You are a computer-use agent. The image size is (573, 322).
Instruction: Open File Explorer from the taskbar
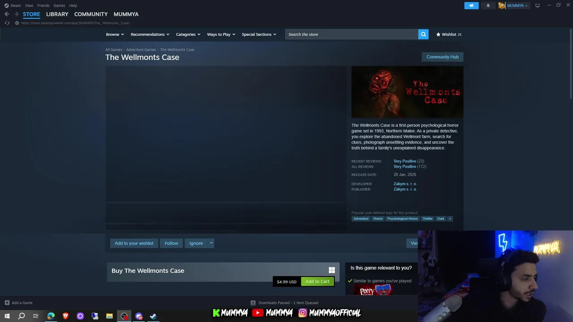coord(109,316)
